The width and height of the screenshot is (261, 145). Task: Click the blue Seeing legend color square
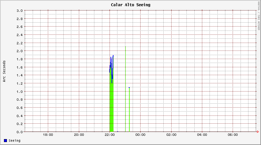[x=5, y=140]
